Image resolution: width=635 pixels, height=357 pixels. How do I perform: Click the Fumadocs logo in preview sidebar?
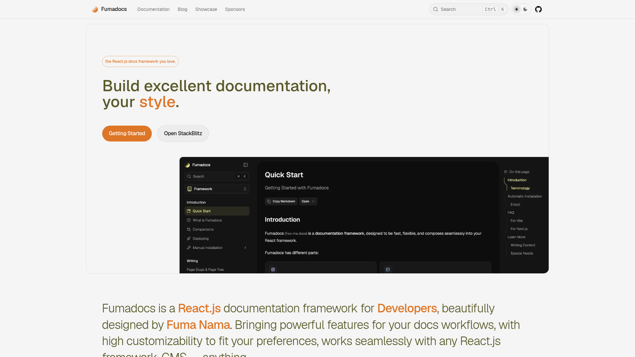pos(197,165)
